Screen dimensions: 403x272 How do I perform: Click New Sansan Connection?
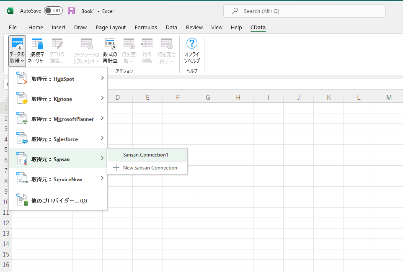(x=150, y=168)
